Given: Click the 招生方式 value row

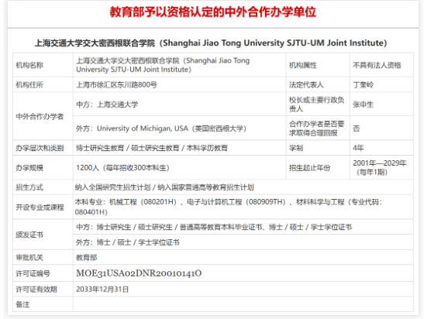Looking at the screenshot, I should (x=243, y=187).
